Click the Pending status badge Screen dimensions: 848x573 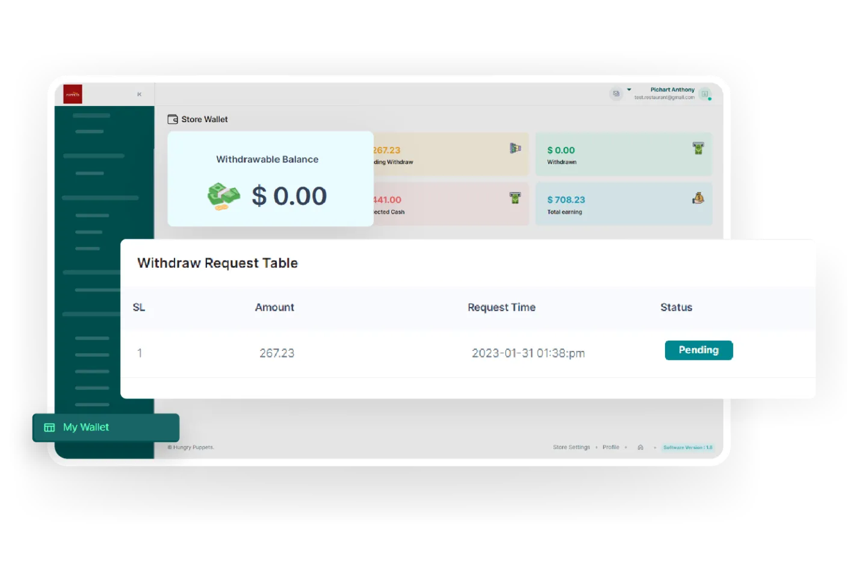pos(698,350)
